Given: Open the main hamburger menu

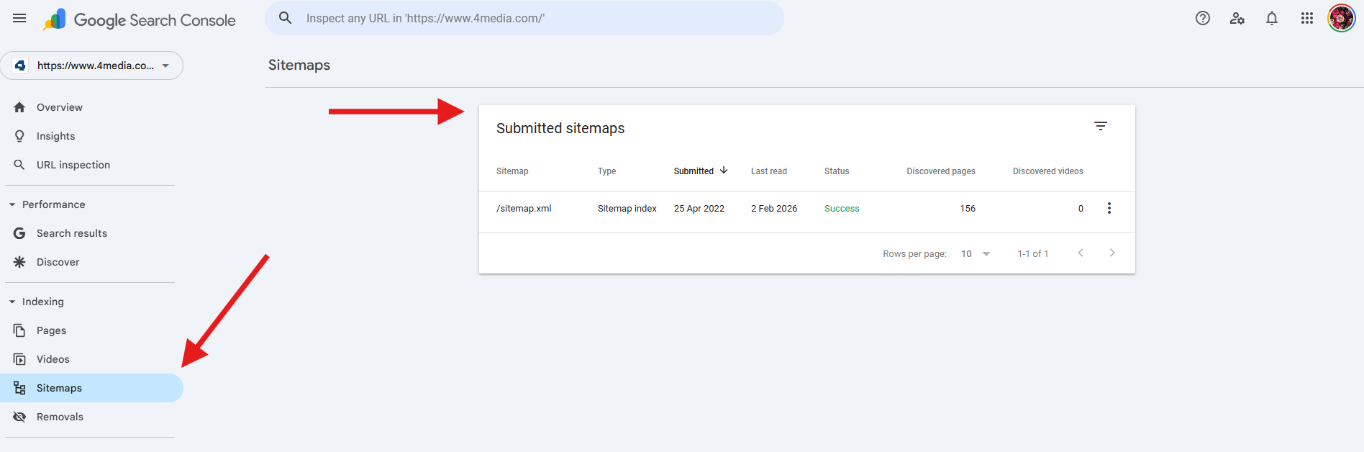Looking at the screenshot, I should (x=19, y=18).
